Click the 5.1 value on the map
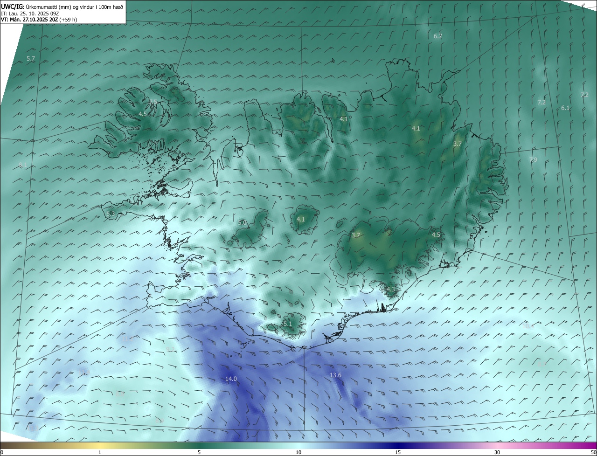The width and height of the screenshot is (597, 456). coord(287,324)
